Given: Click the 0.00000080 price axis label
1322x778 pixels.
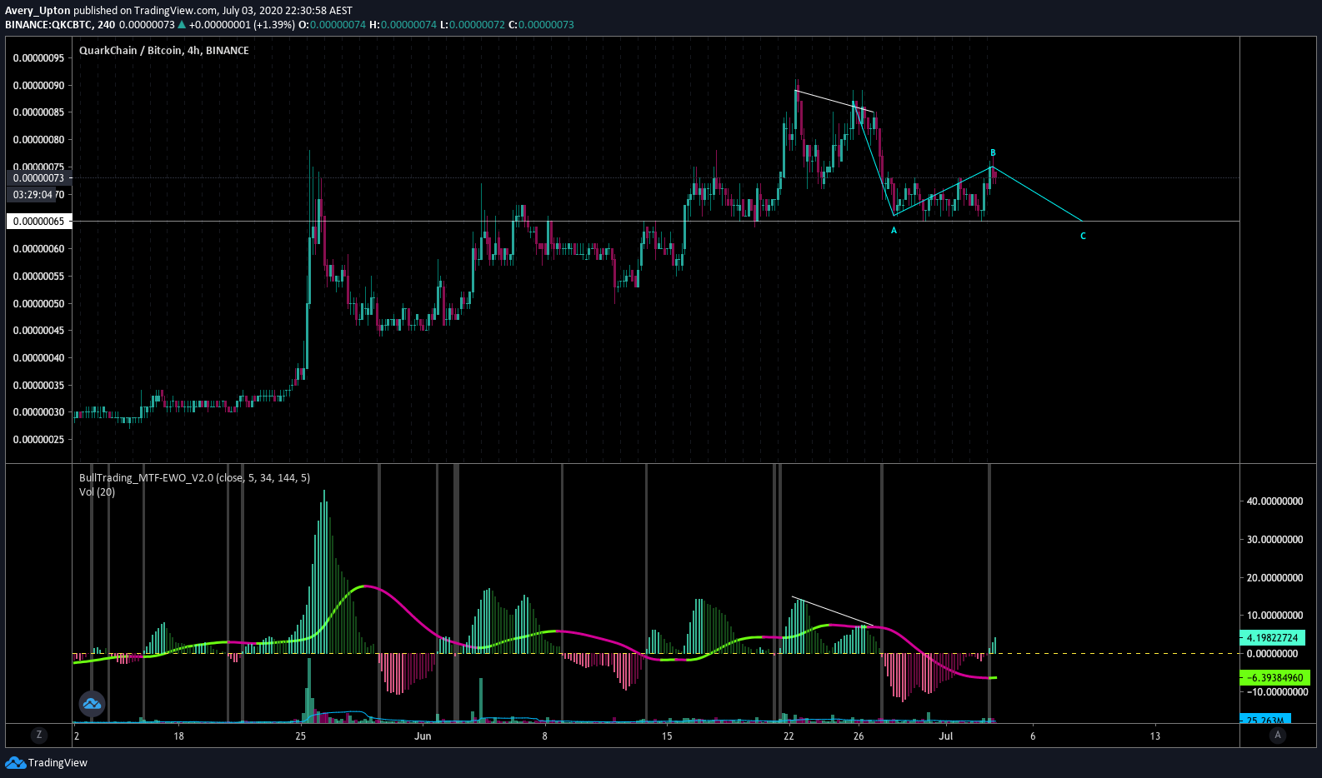Looking at the screenshot, I should pos(38,140).
